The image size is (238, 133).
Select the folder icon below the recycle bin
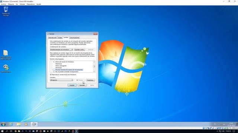pos(6,55)
